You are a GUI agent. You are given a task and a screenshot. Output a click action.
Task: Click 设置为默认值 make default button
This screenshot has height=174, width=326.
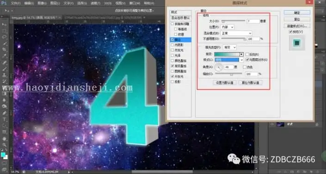coord(225,83)
